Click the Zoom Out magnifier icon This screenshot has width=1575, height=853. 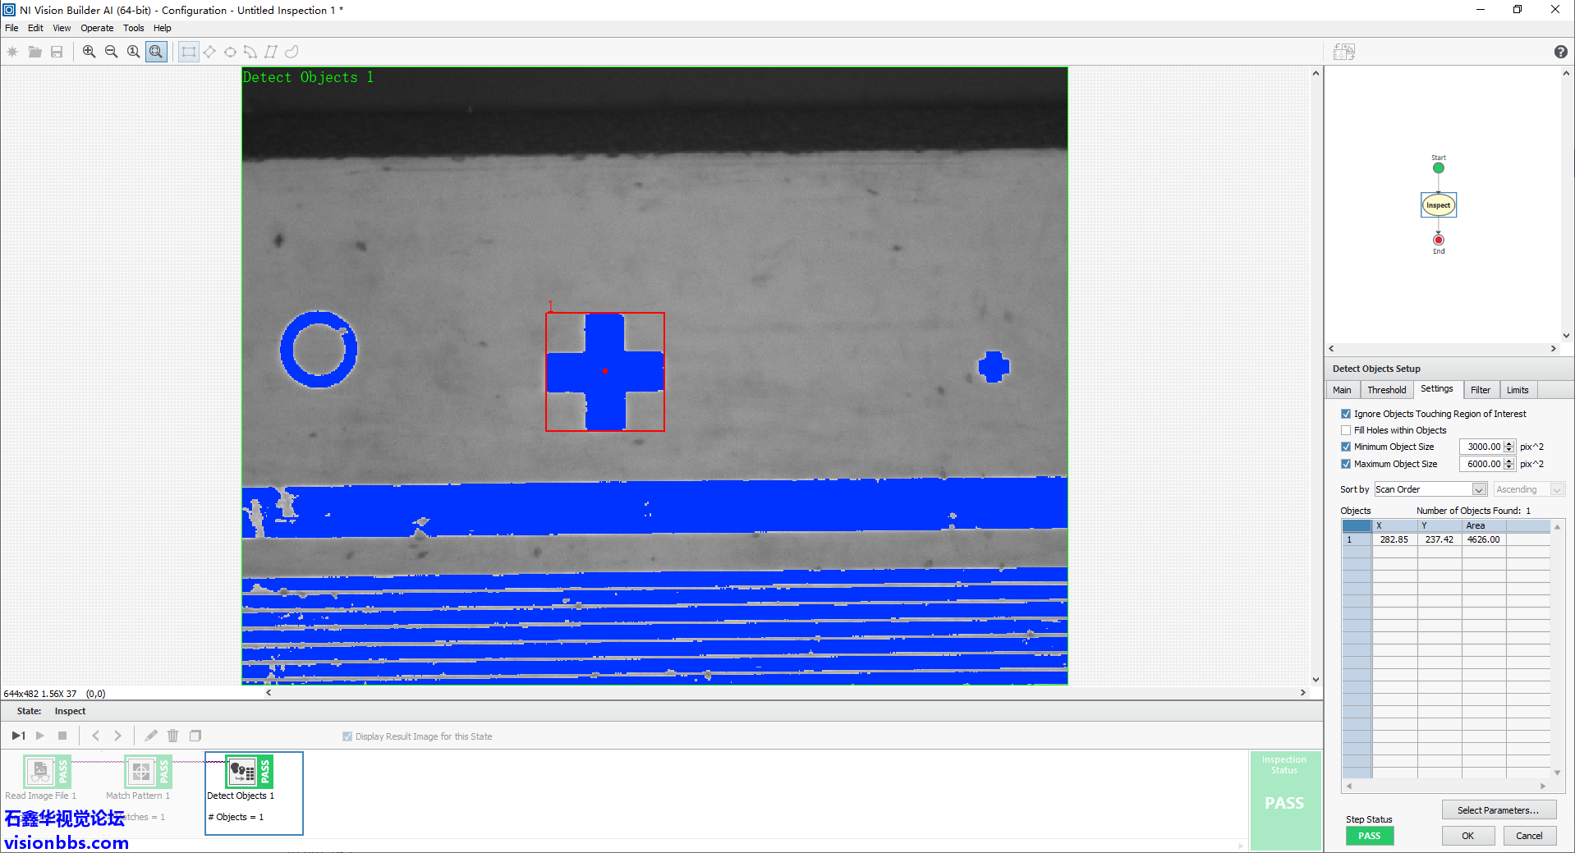pyautogui.click(x=111, y=52)
